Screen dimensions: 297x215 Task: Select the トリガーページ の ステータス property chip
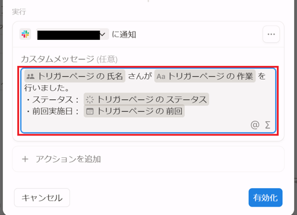(x=146, y=99)
